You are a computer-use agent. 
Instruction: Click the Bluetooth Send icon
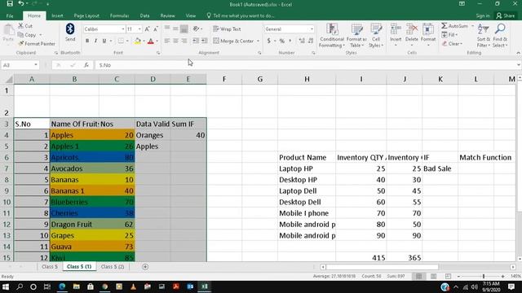(x=70, y=29)
